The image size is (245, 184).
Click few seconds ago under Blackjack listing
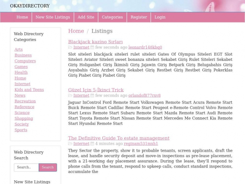coord(111,47)
